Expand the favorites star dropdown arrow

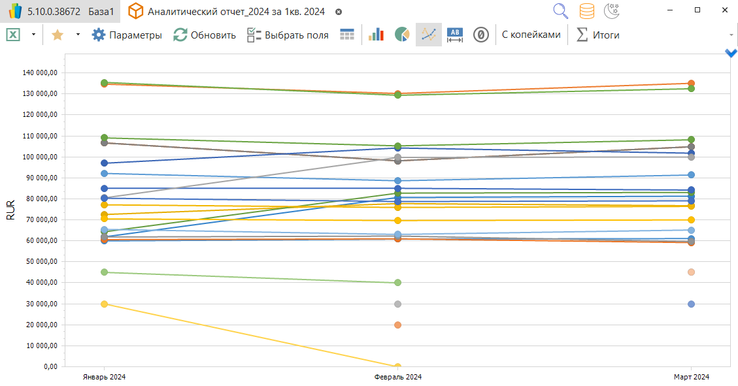(78, 35)
